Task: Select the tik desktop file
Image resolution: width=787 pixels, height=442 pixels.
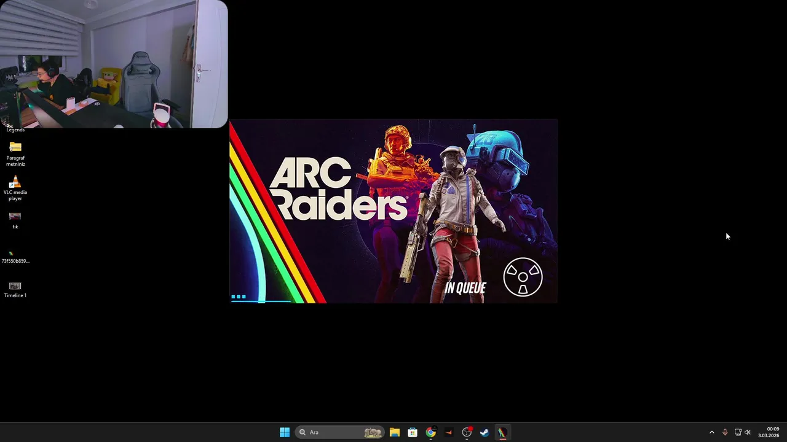Action: (x=15, y=220)
